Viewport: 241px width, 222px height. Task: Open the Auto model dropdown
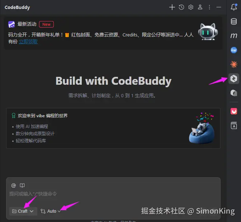[51, 211]
